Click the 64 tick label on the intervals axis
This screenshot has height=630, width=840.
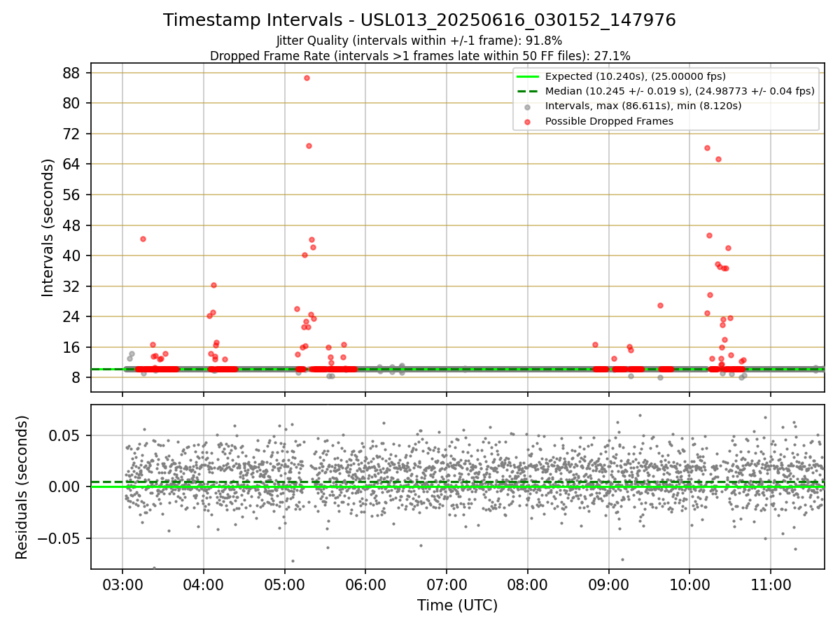73,164
